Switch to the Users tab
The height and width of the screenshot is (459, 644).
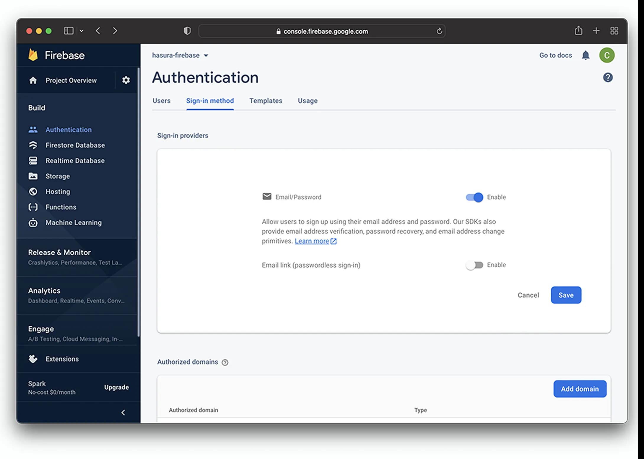(162, 100)
